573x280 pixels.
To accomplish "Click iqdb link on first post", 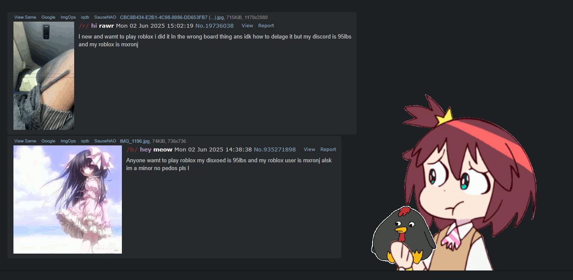I will coord(85,17).
